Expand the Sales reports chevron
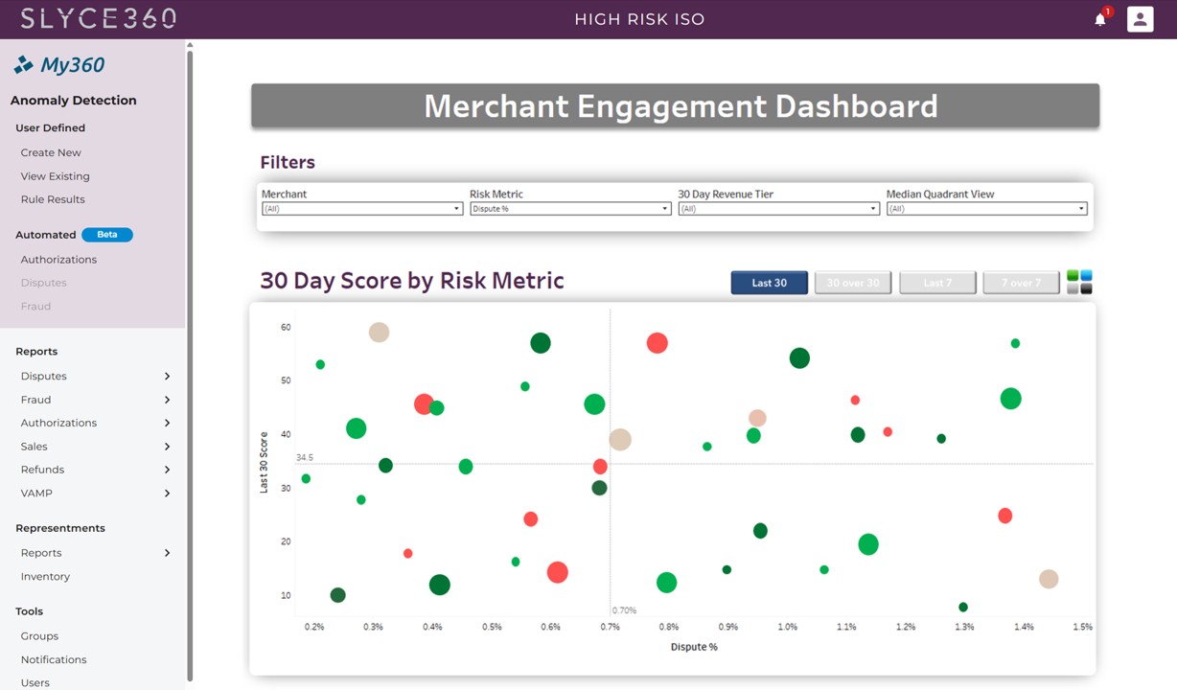The image size is (1177, 690). [x=167, y=447]
